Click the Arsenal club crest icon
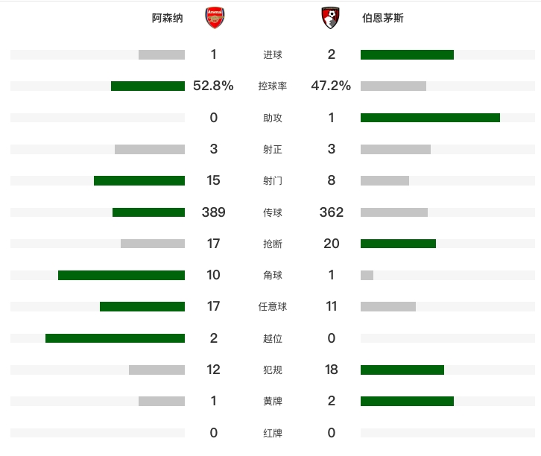The height and width of the screenshot is (456, 541). pyautogui.click(x=214, y=19)
